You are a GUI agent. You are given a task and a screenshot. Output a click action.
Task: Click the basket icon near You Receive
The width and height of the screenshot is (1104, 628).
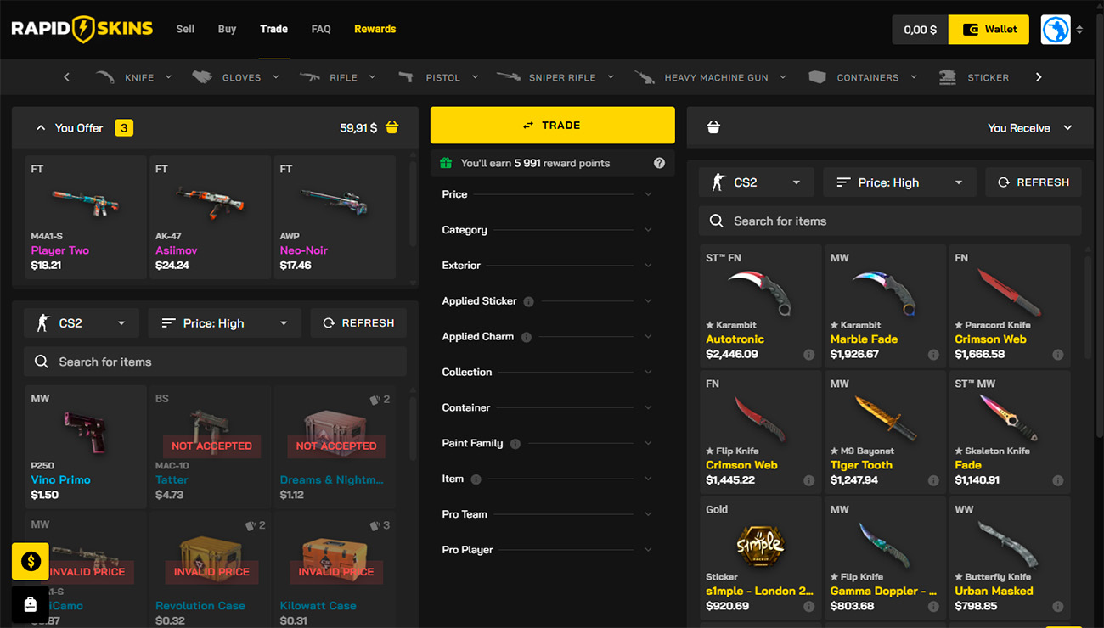pos(713,127)
